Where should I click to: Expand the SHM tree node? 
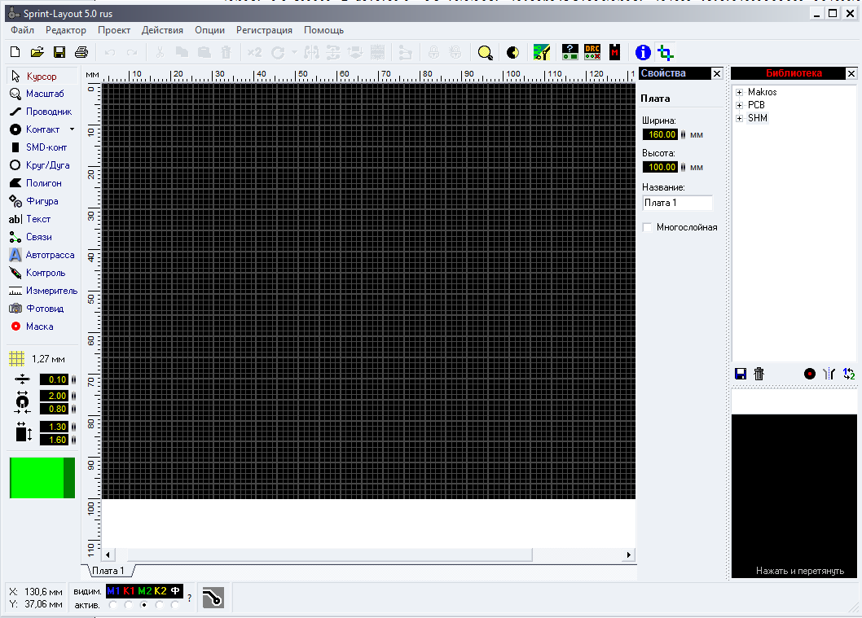[740, 118]
